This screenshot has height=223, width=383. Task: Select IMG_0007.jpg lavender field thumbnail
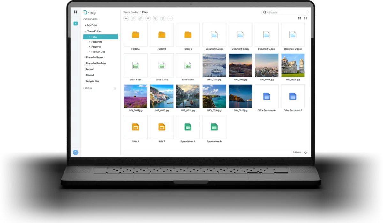click(x=136, y=96)
